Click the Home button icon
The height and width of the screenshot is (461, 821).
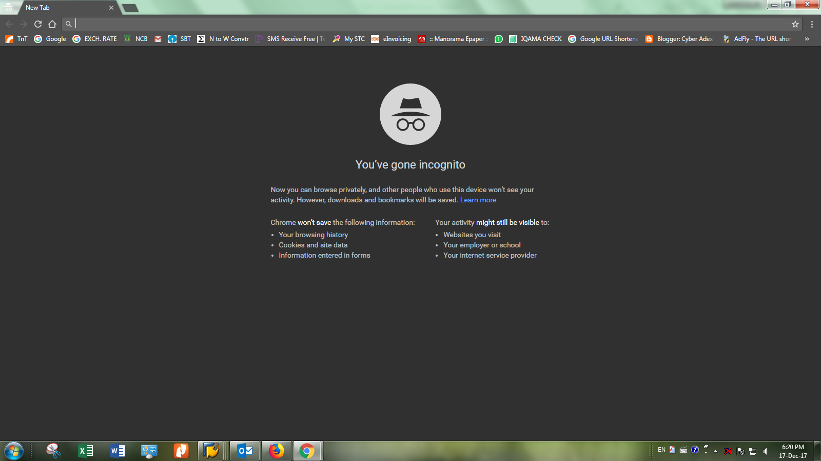click(x=52, y=24)
